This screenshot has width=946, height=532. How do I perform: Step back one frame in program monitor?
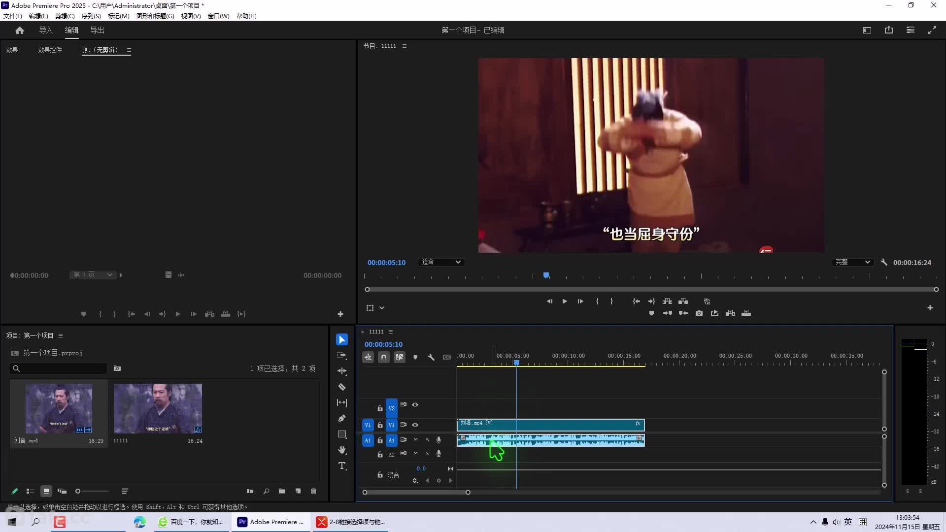pyautogui.click(x=549, y=301)
